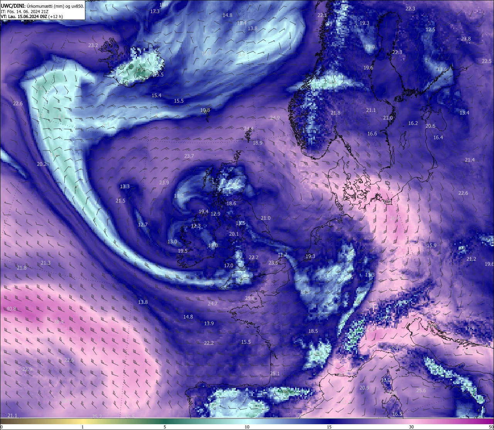
Task: Click the 15.9 value over Poland
Action: [x=431, y=246]
